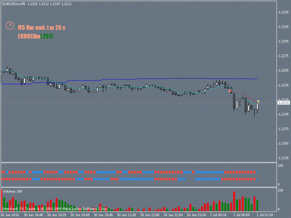291x218 pixels.
Task: Click the '30 Jun 21:25' time axis label
Action: 127,215
